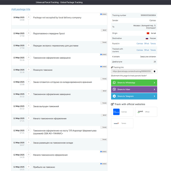Image resolution: width=171 pixels, height=171 pixels.
Task: Click 5Post badge on Подготовлено к передаче event
Action: click(x=104, y=30)
